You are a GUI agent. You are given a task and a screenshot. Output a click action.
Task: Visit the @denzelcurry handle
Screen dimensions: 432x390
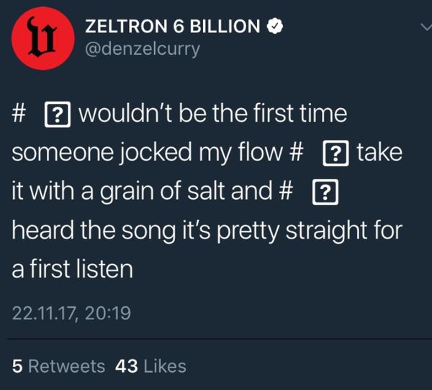point(143,49)
